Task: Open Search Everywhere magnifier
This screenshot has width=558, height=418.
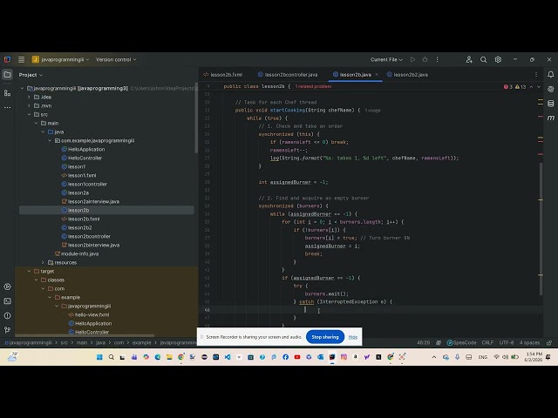Action: 483,60
